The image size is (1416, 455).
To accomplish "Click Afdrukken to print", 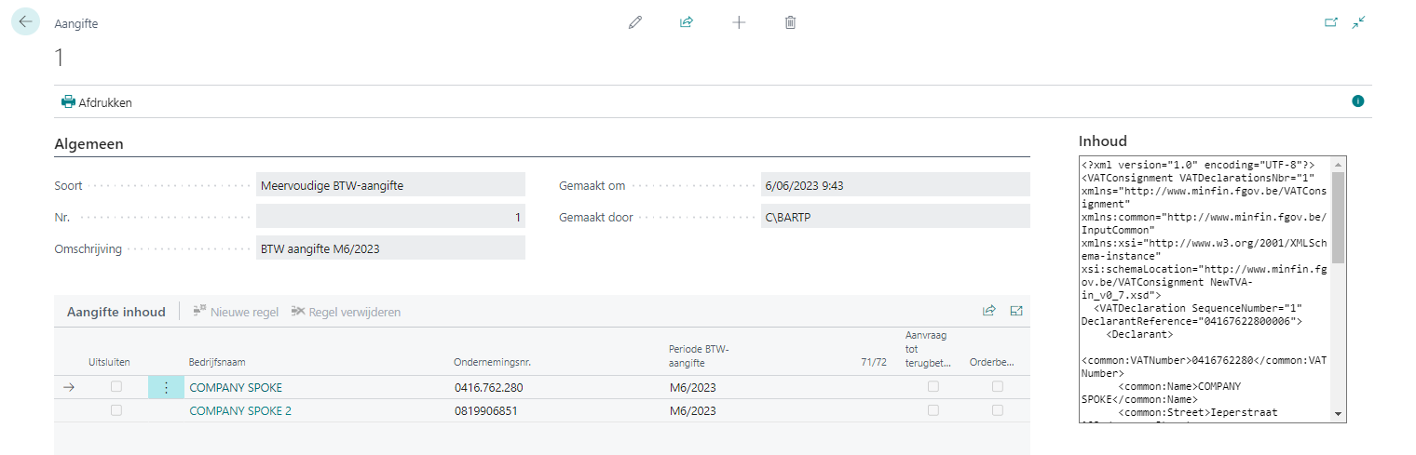I will pyautogui.click(x=97, y=102).
